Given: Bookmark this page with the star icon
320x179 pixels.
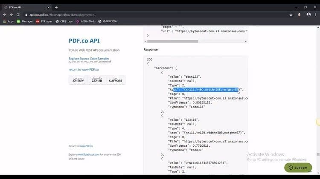Looking at the screenshot, I should click(291, 14).
